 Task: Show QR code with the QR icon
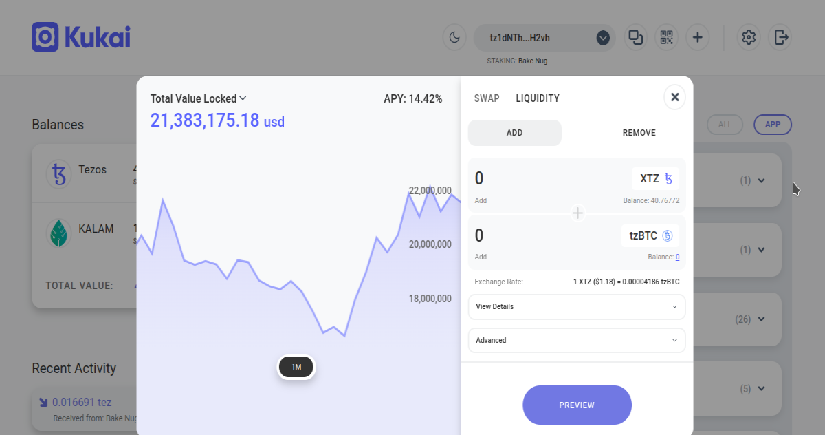[x=666, y=37]
